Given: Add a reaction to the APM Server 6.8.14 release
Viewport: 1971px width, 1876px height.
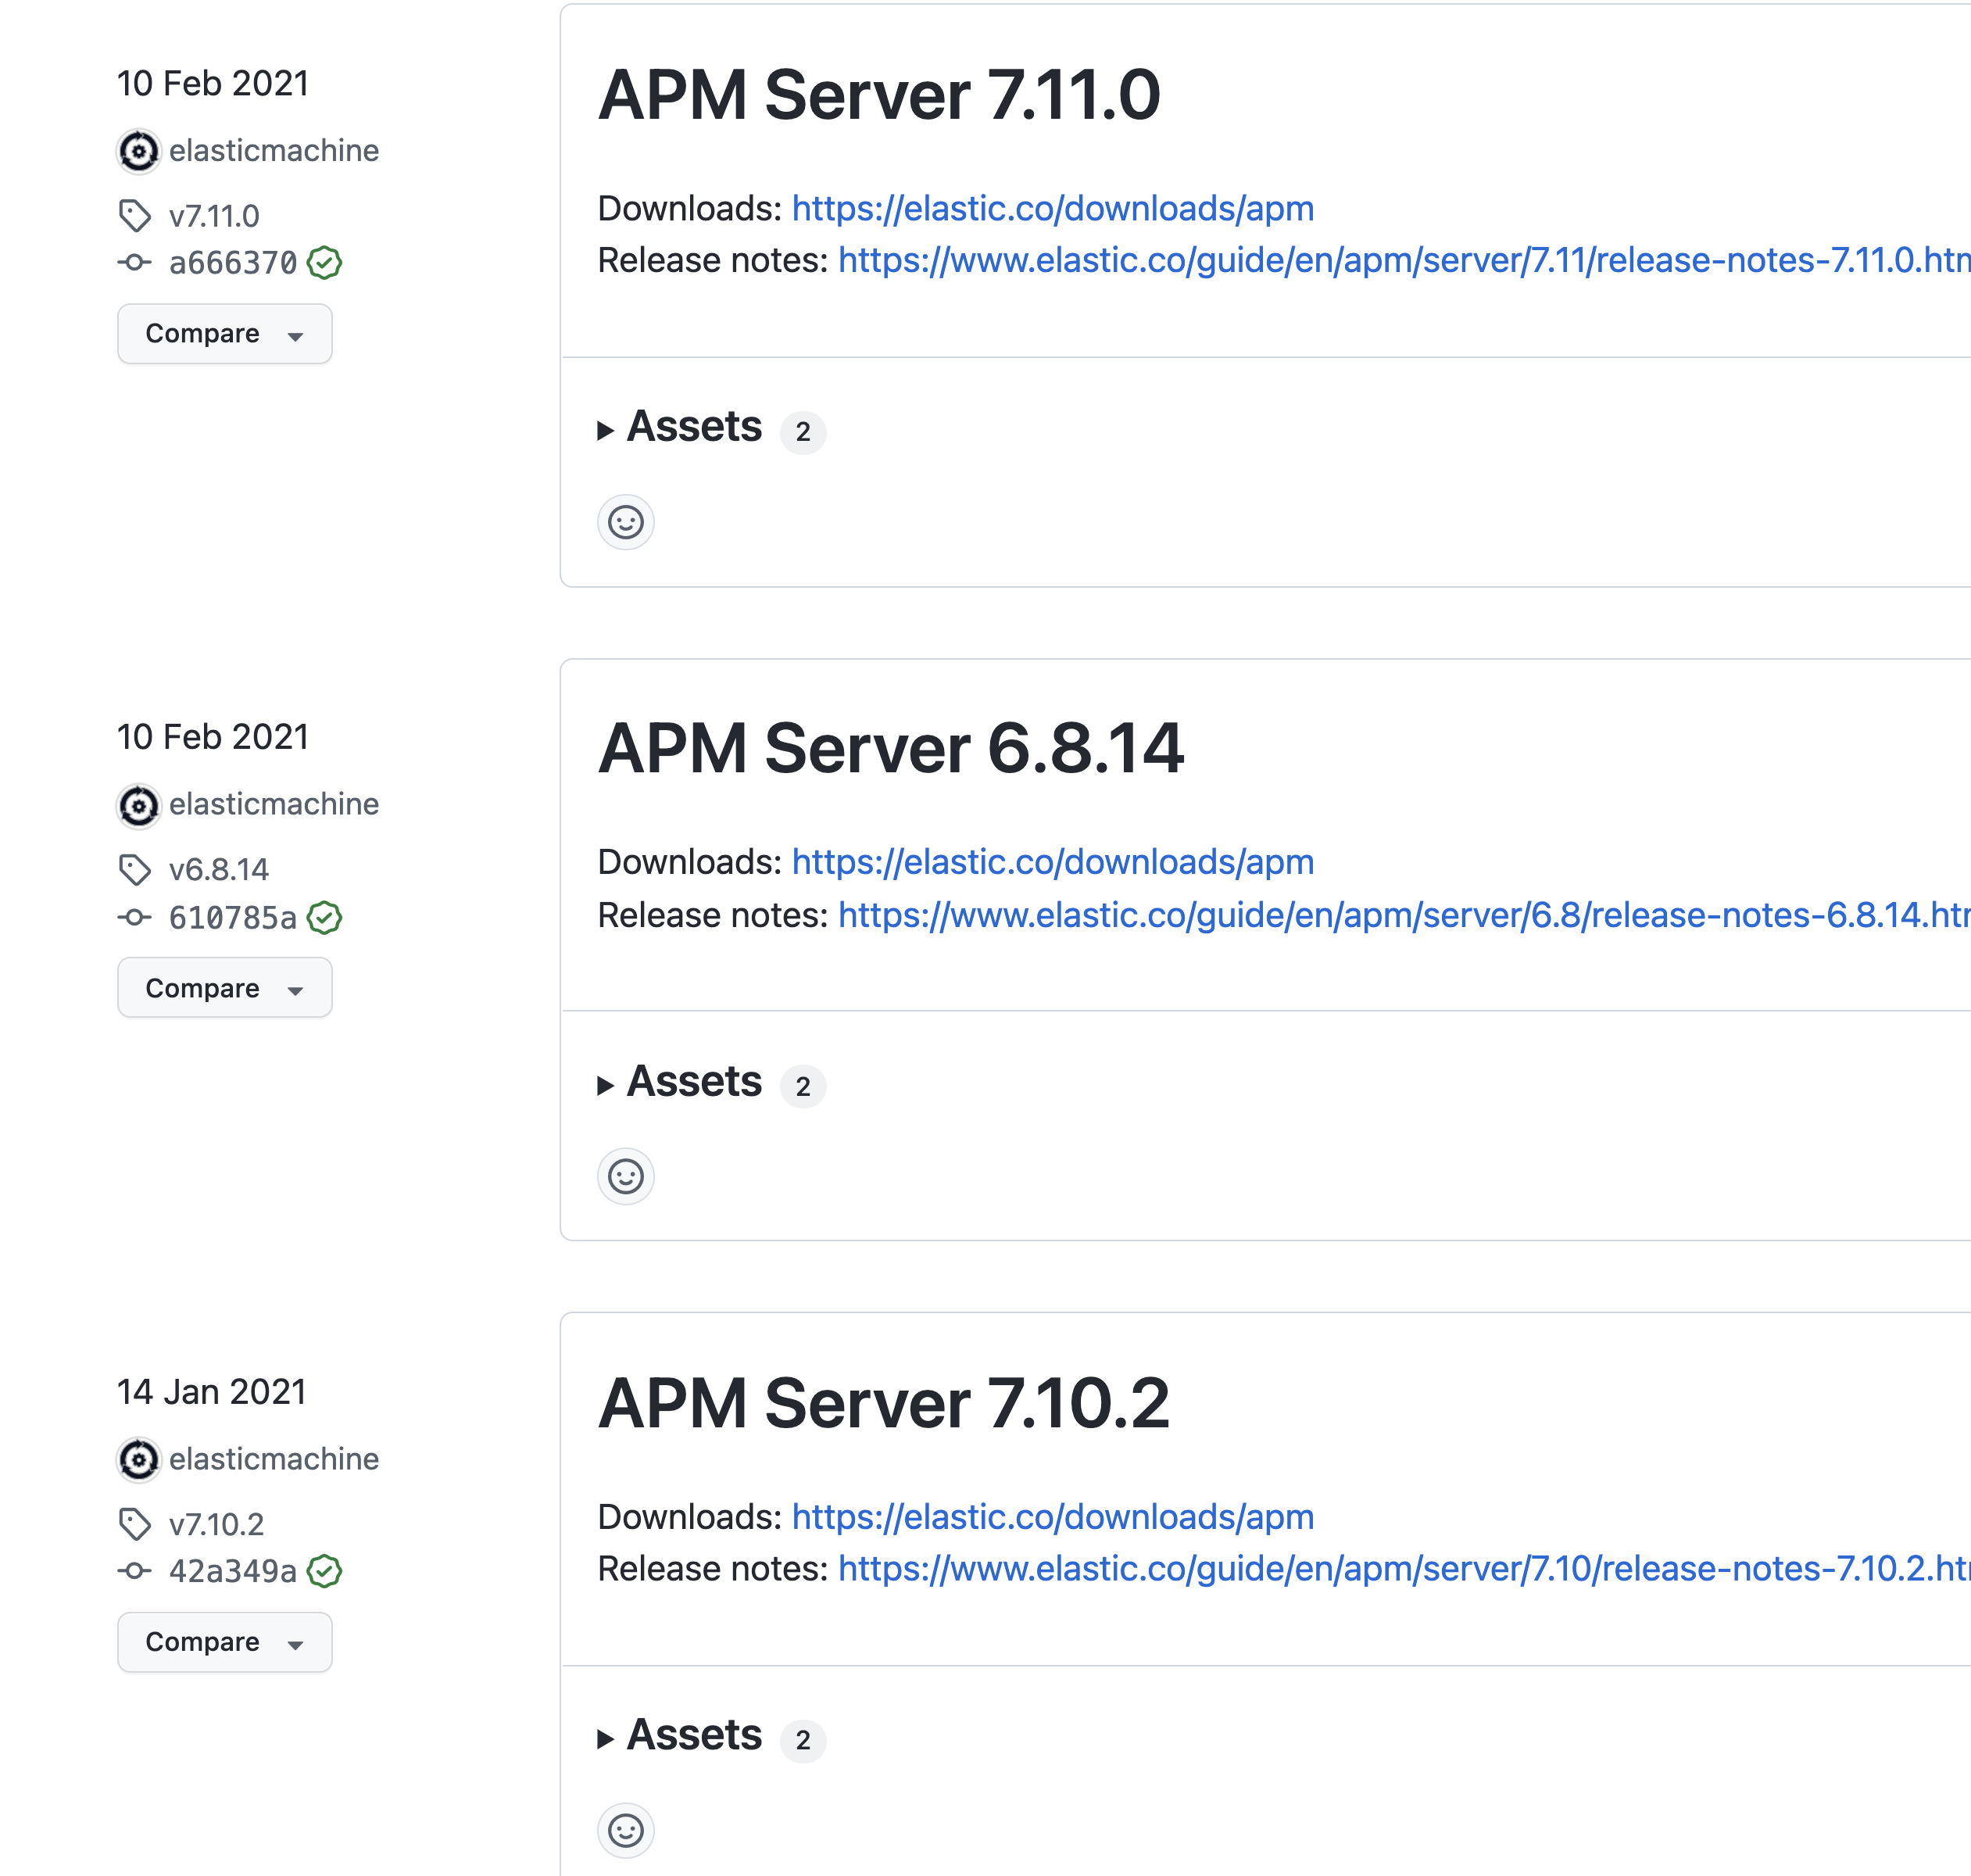Looking at the screenshot, I should pyautogui.click(x=625, y=1176).
